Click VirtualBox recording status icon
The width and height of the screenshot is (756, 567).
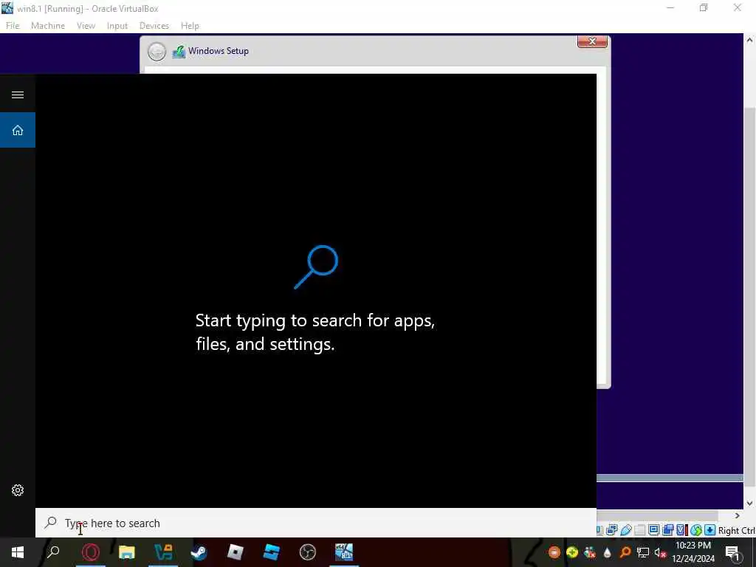tap(667, 530)
